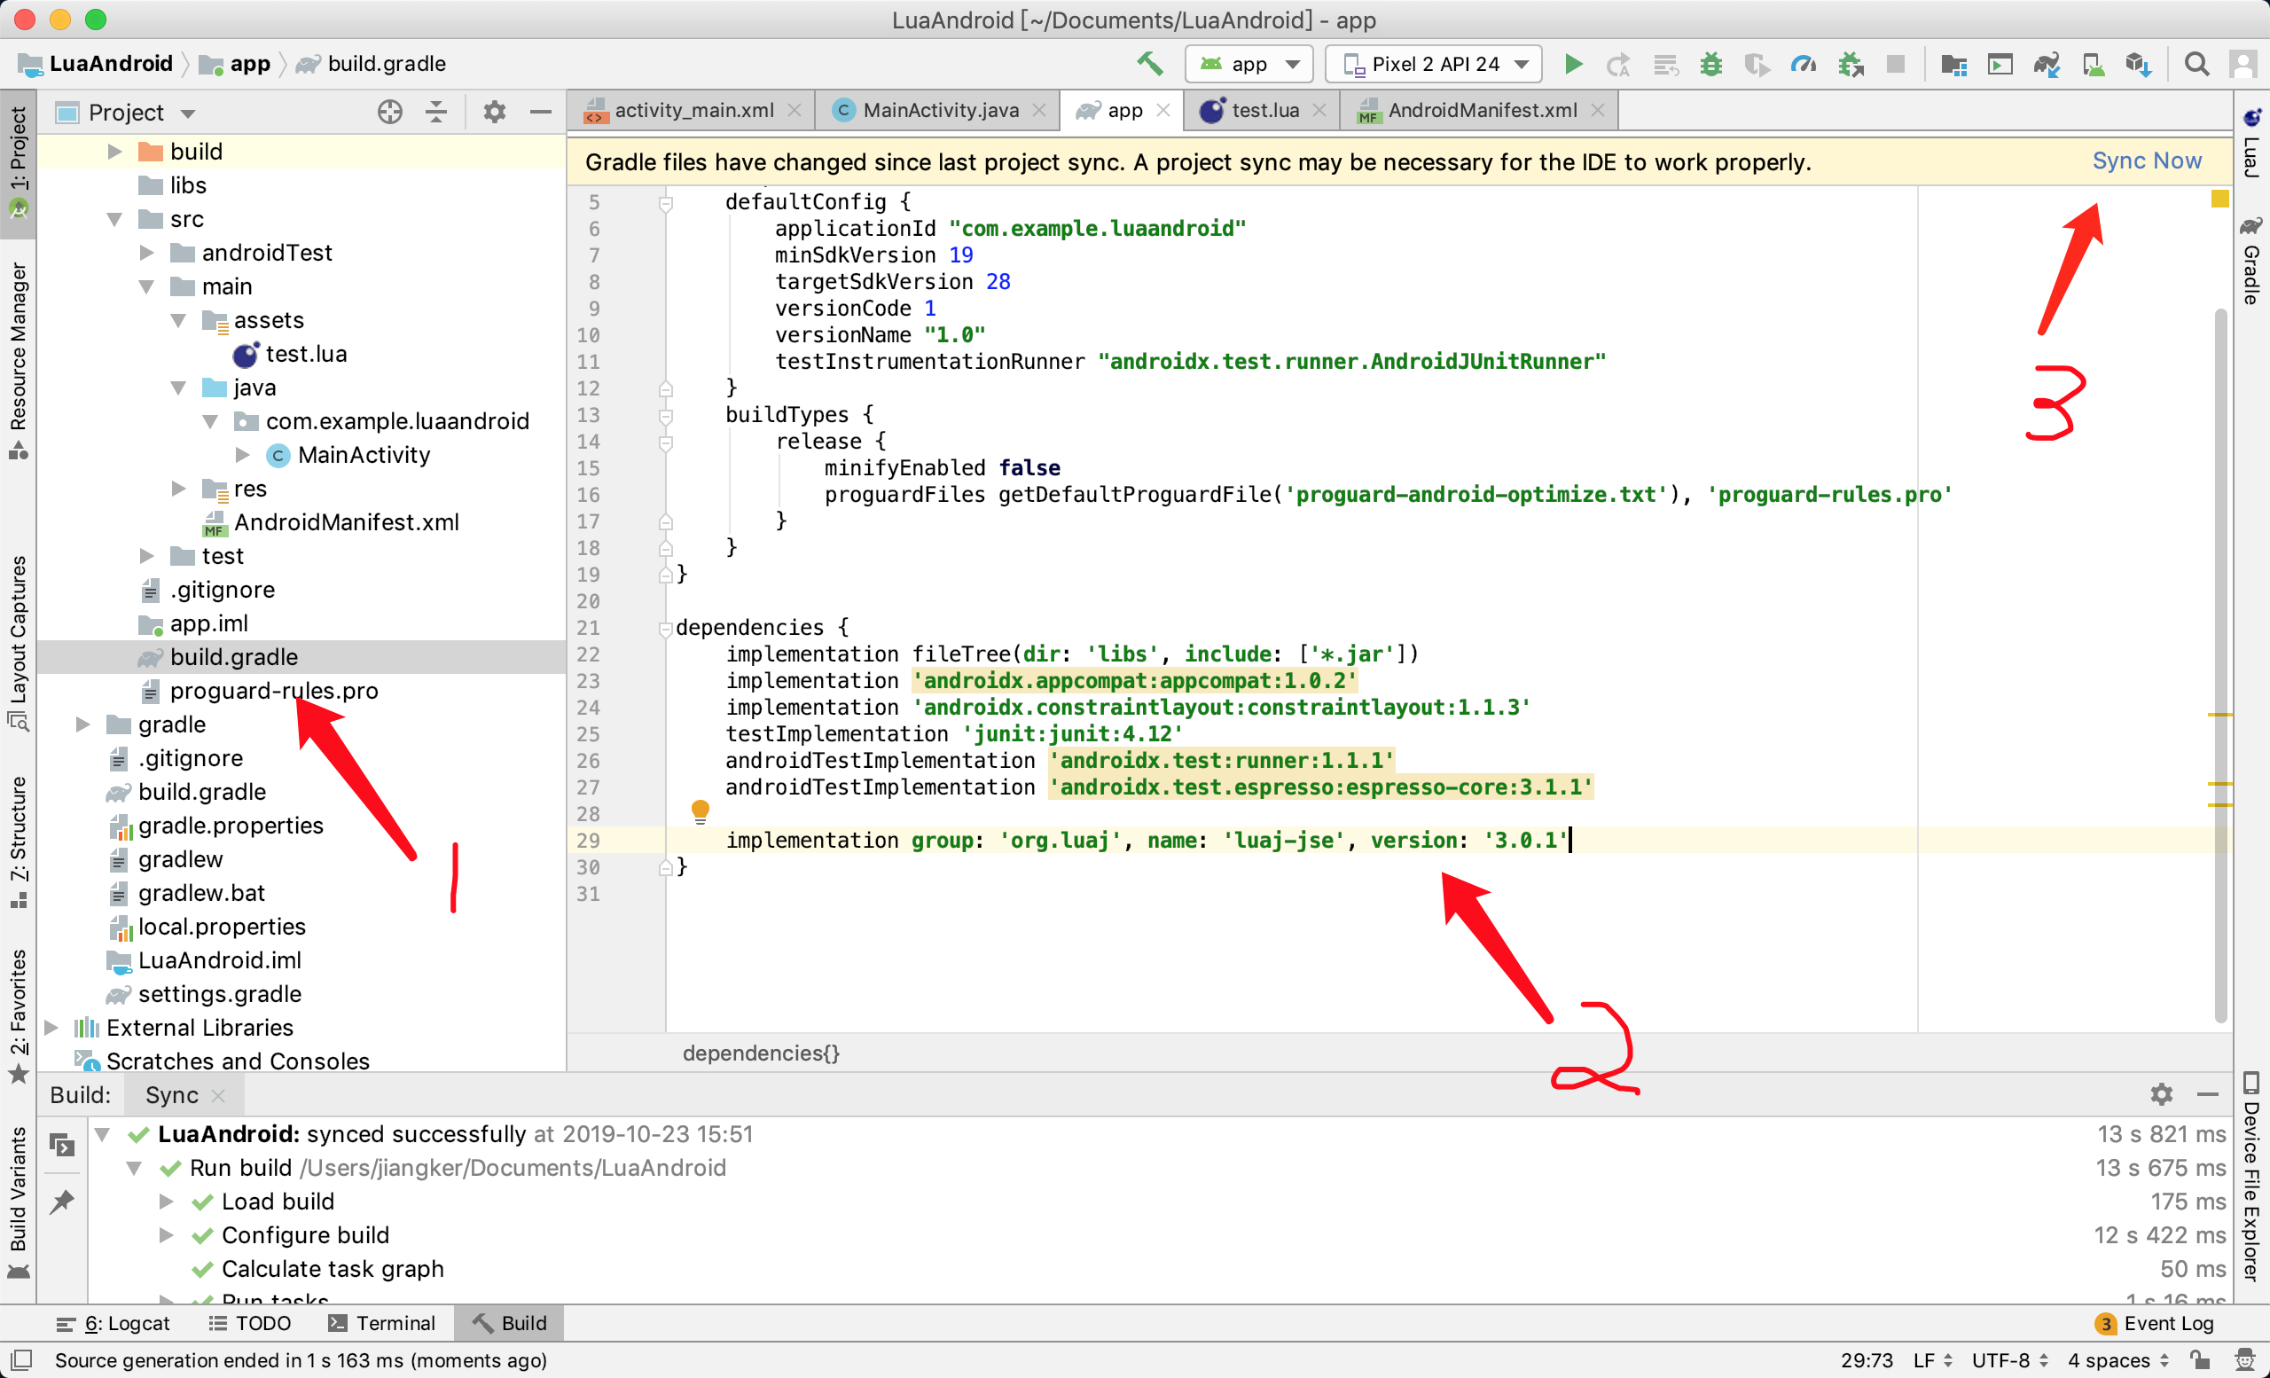Expand the res folder
This screenshot has width=2270, height=1378.
[x=179, y=489]
